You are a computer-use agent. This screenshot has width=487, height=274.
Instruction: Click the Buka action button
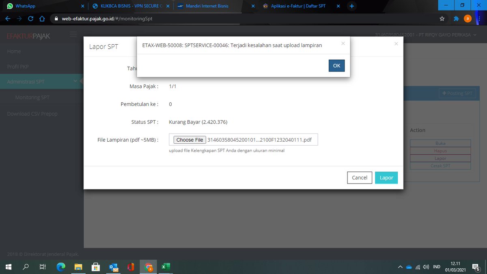point(440,143)
